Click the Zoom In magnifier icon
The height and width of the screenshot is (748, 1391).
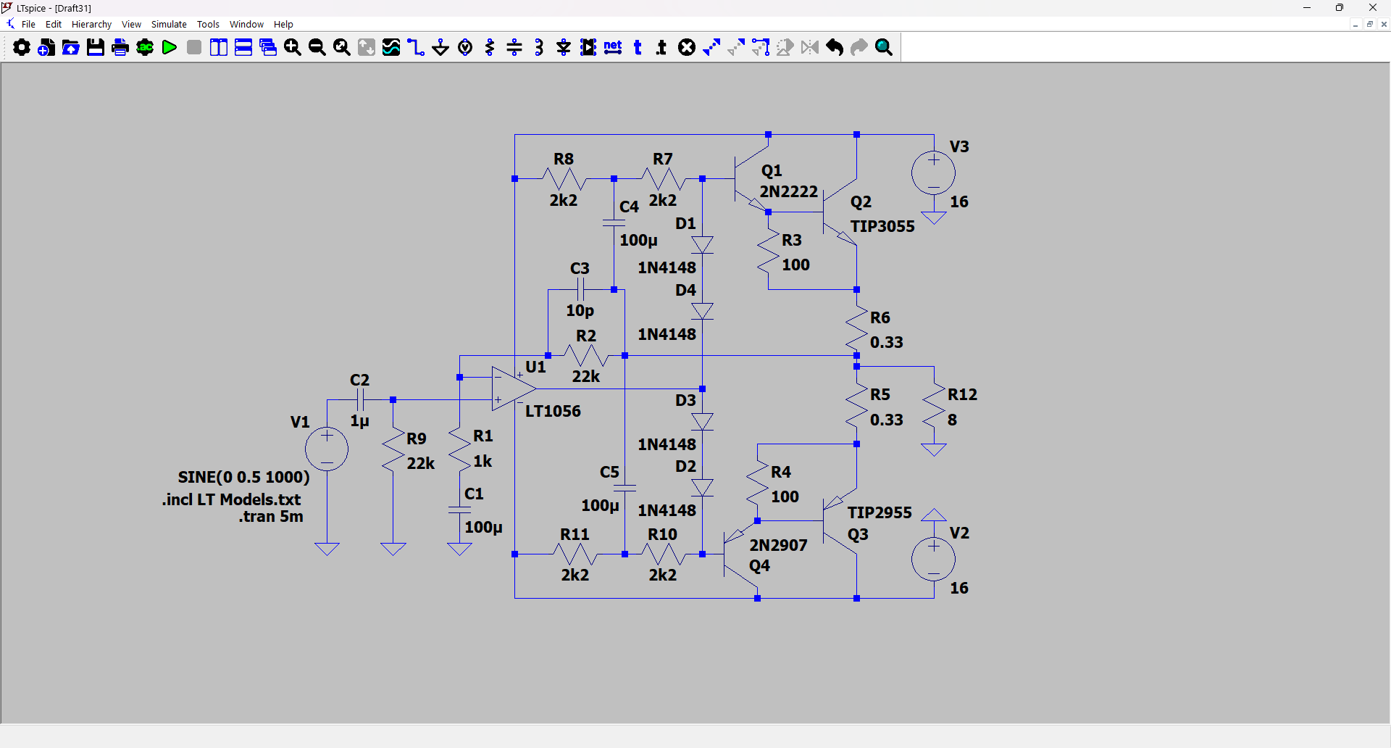[x=293, y=48]
